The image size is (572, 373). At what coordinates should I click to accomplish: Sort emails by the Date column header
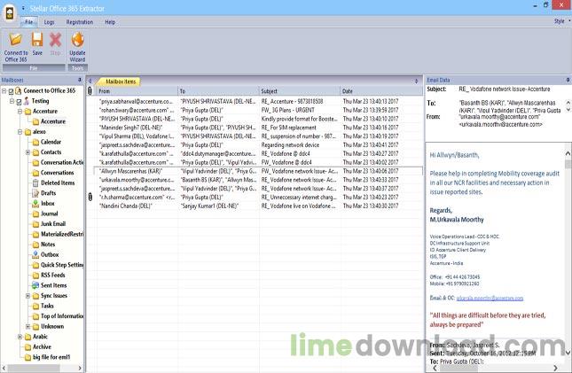click(382, 91)
